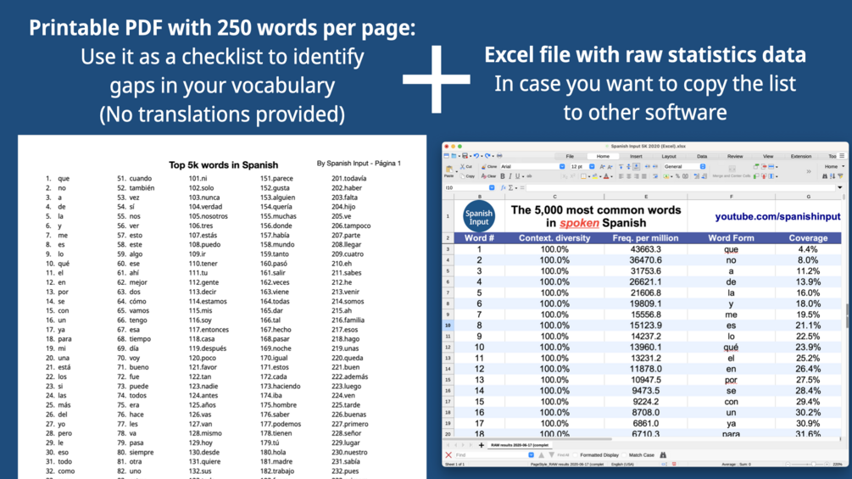Click the align right icon
Image resolution: width=852 pixels, height=479 pixels.
point(637,176)
